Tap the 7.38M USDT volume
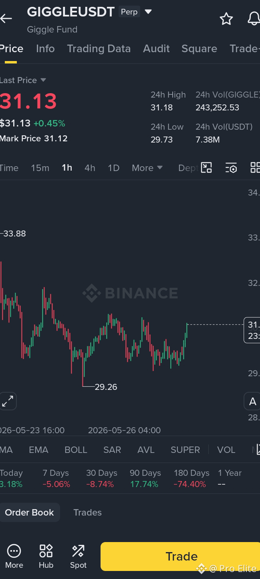260x579 pixels. 208,140
